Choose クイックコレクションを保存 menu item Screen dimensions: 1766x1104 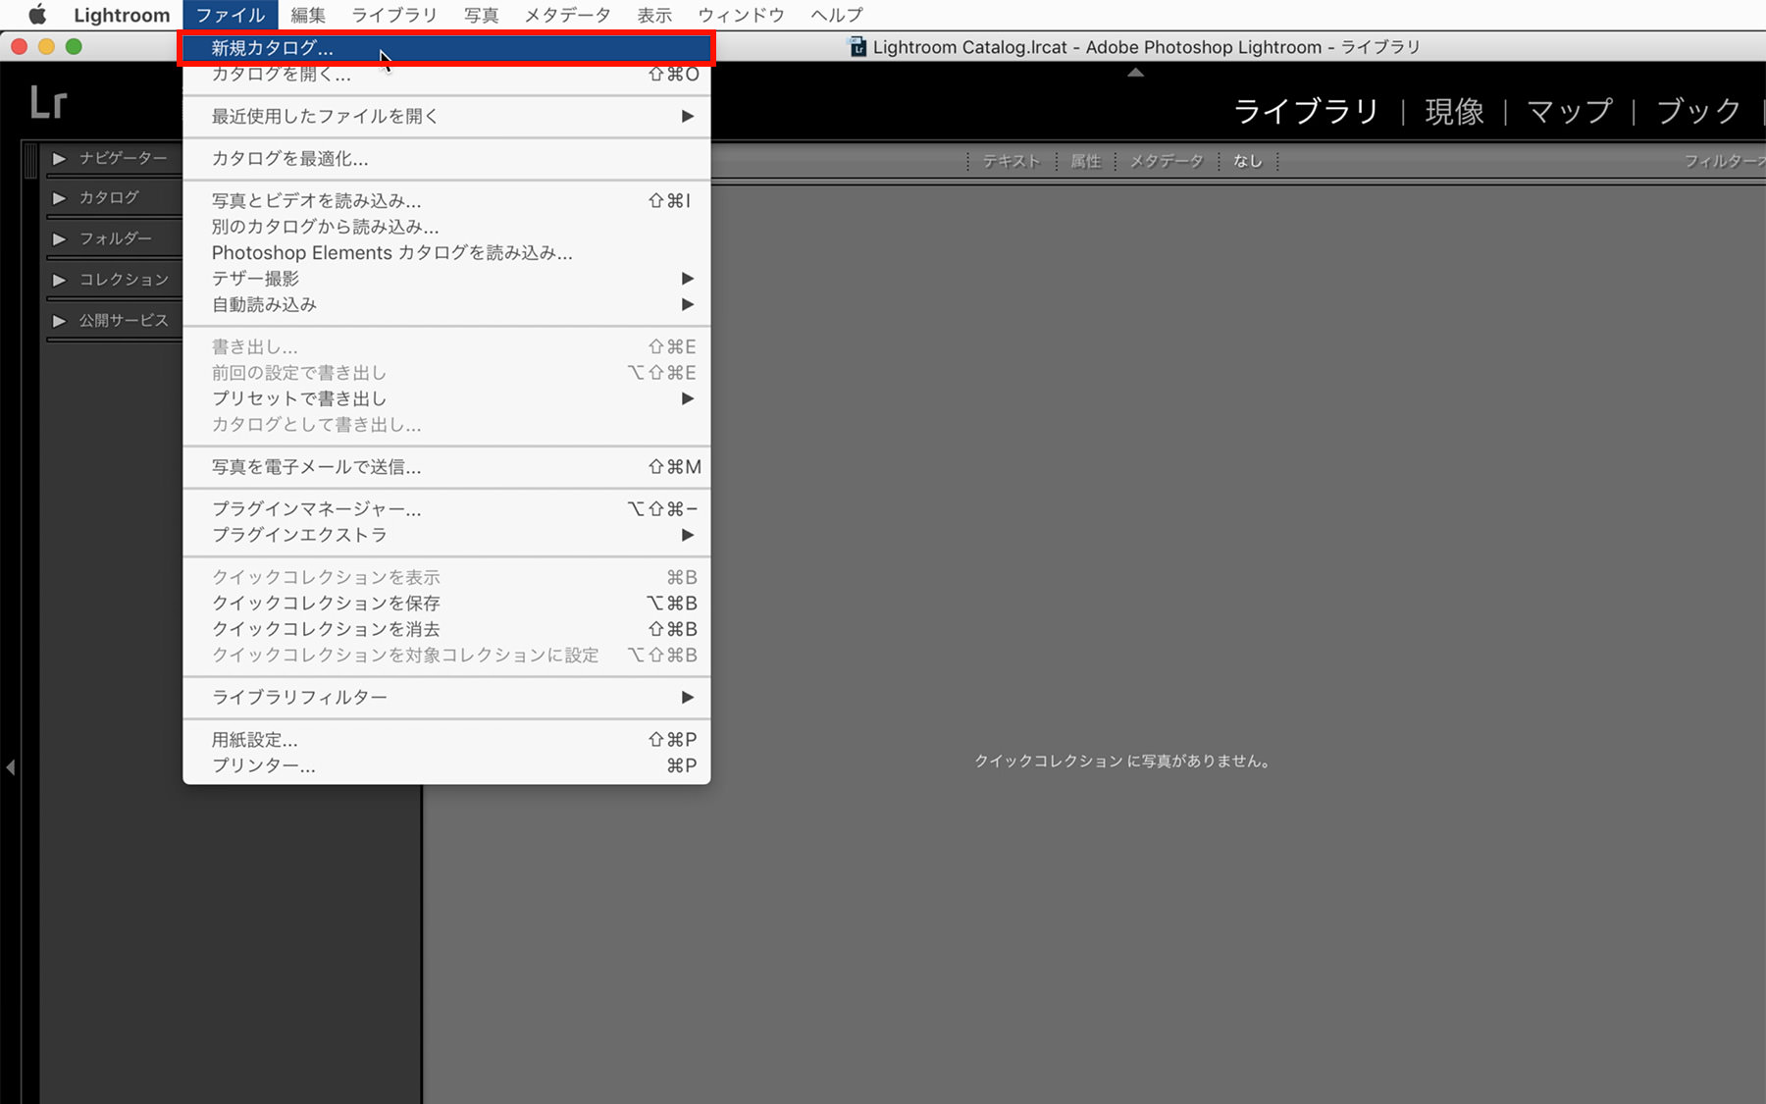pos(446,604)
